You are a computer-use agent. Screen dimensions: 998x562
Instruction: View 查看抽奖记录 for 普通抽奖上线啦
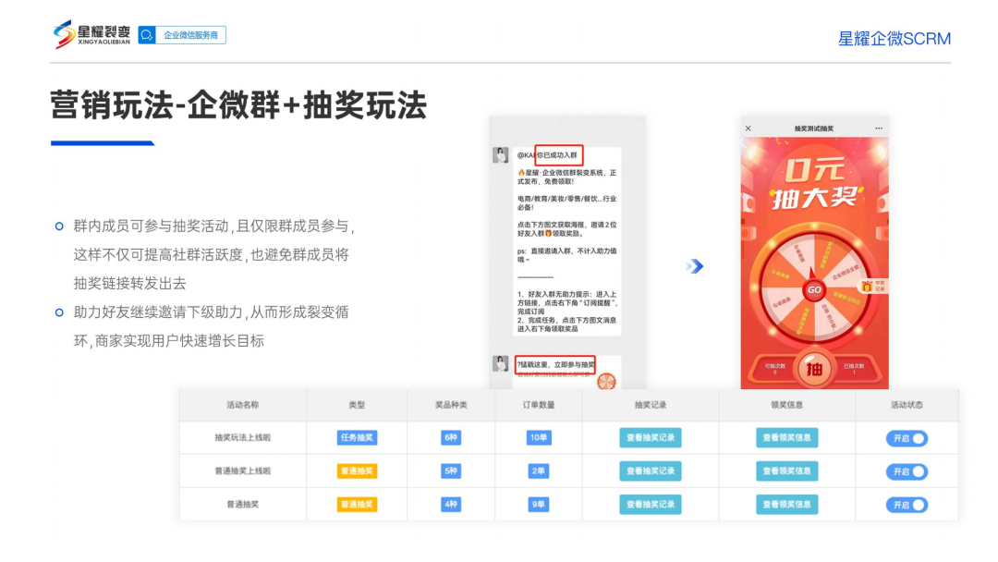coord(651,471)
